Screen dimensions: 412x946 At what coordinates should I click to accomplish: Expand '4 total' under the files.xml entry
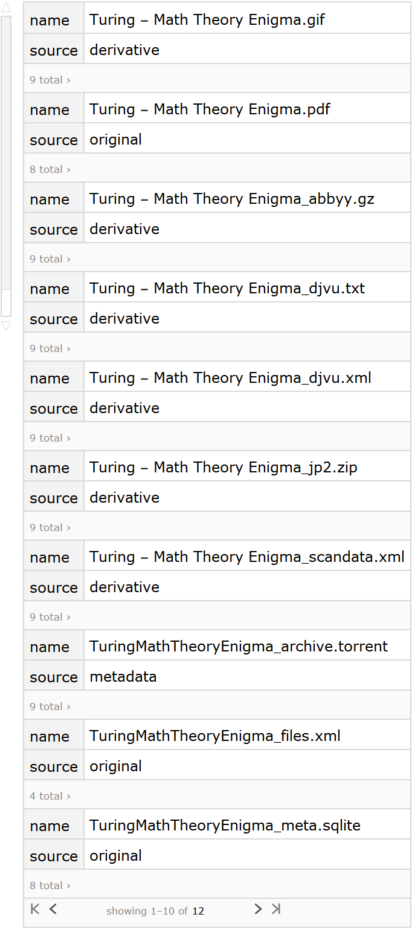pos(50,796)
